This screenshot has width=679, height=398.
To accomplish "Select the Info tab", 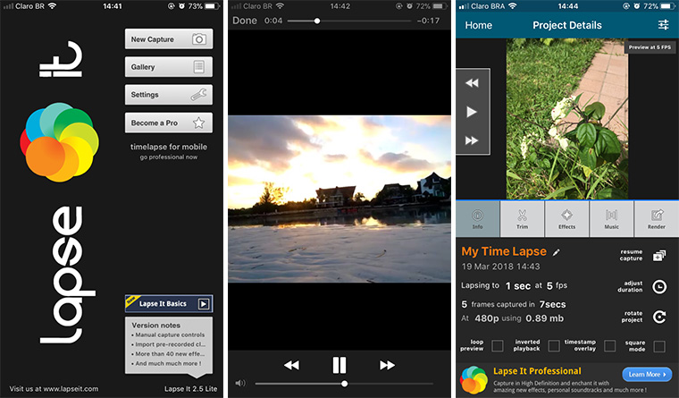I will 478,219.
